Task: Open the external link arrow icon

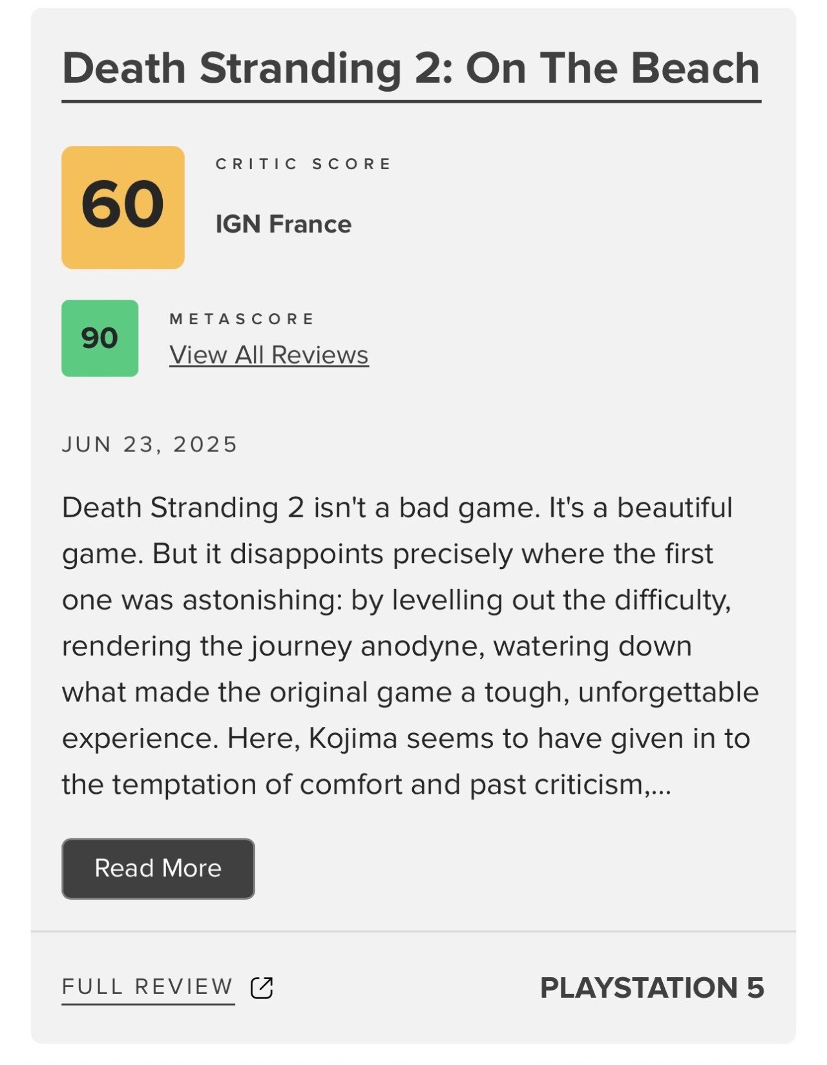Action: click(262, 987)
